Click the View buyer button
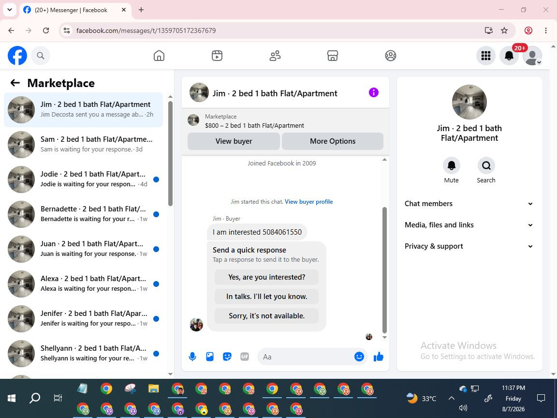Viewport: 557px width, 418px height. pyautogui.click(x=234, y=141)
